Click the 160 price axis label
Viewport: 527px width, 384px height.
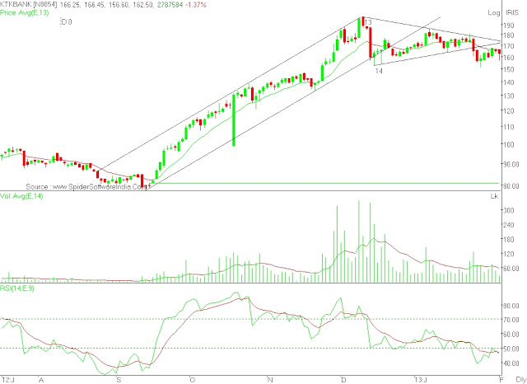pos(509,58)
